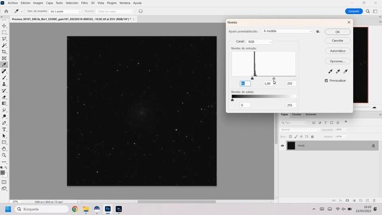Open the Filtro menu
Image resolution: width=382 pixels, height=215 pixels.
tap(85, 3)
